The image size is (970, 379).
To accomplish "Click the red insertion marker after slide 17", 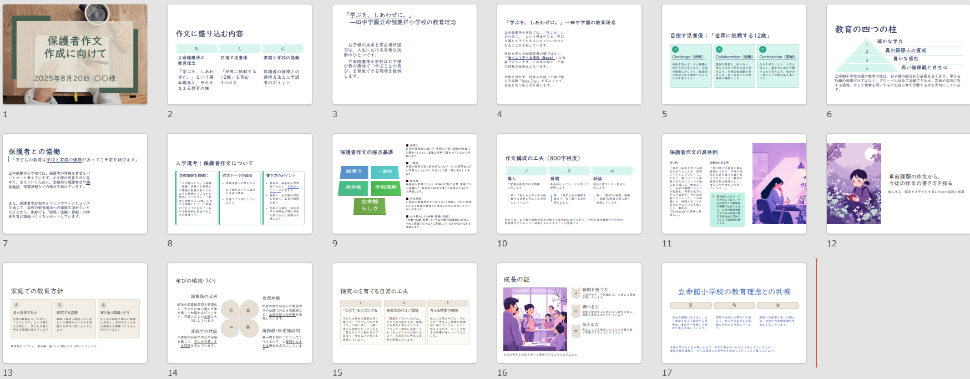I will tap(816, 313).
